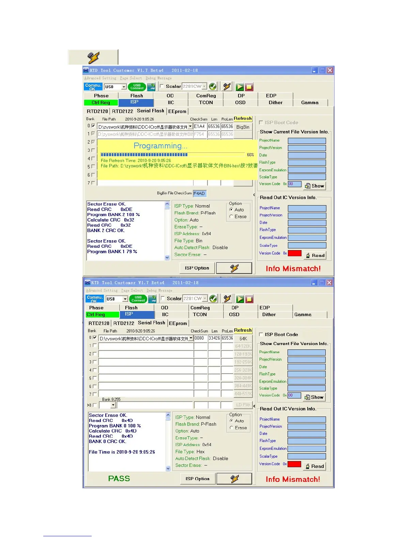Toggle the Scalar checkbox in the lower window
Screen dimensions: 417x539
[x=163, y=298]
